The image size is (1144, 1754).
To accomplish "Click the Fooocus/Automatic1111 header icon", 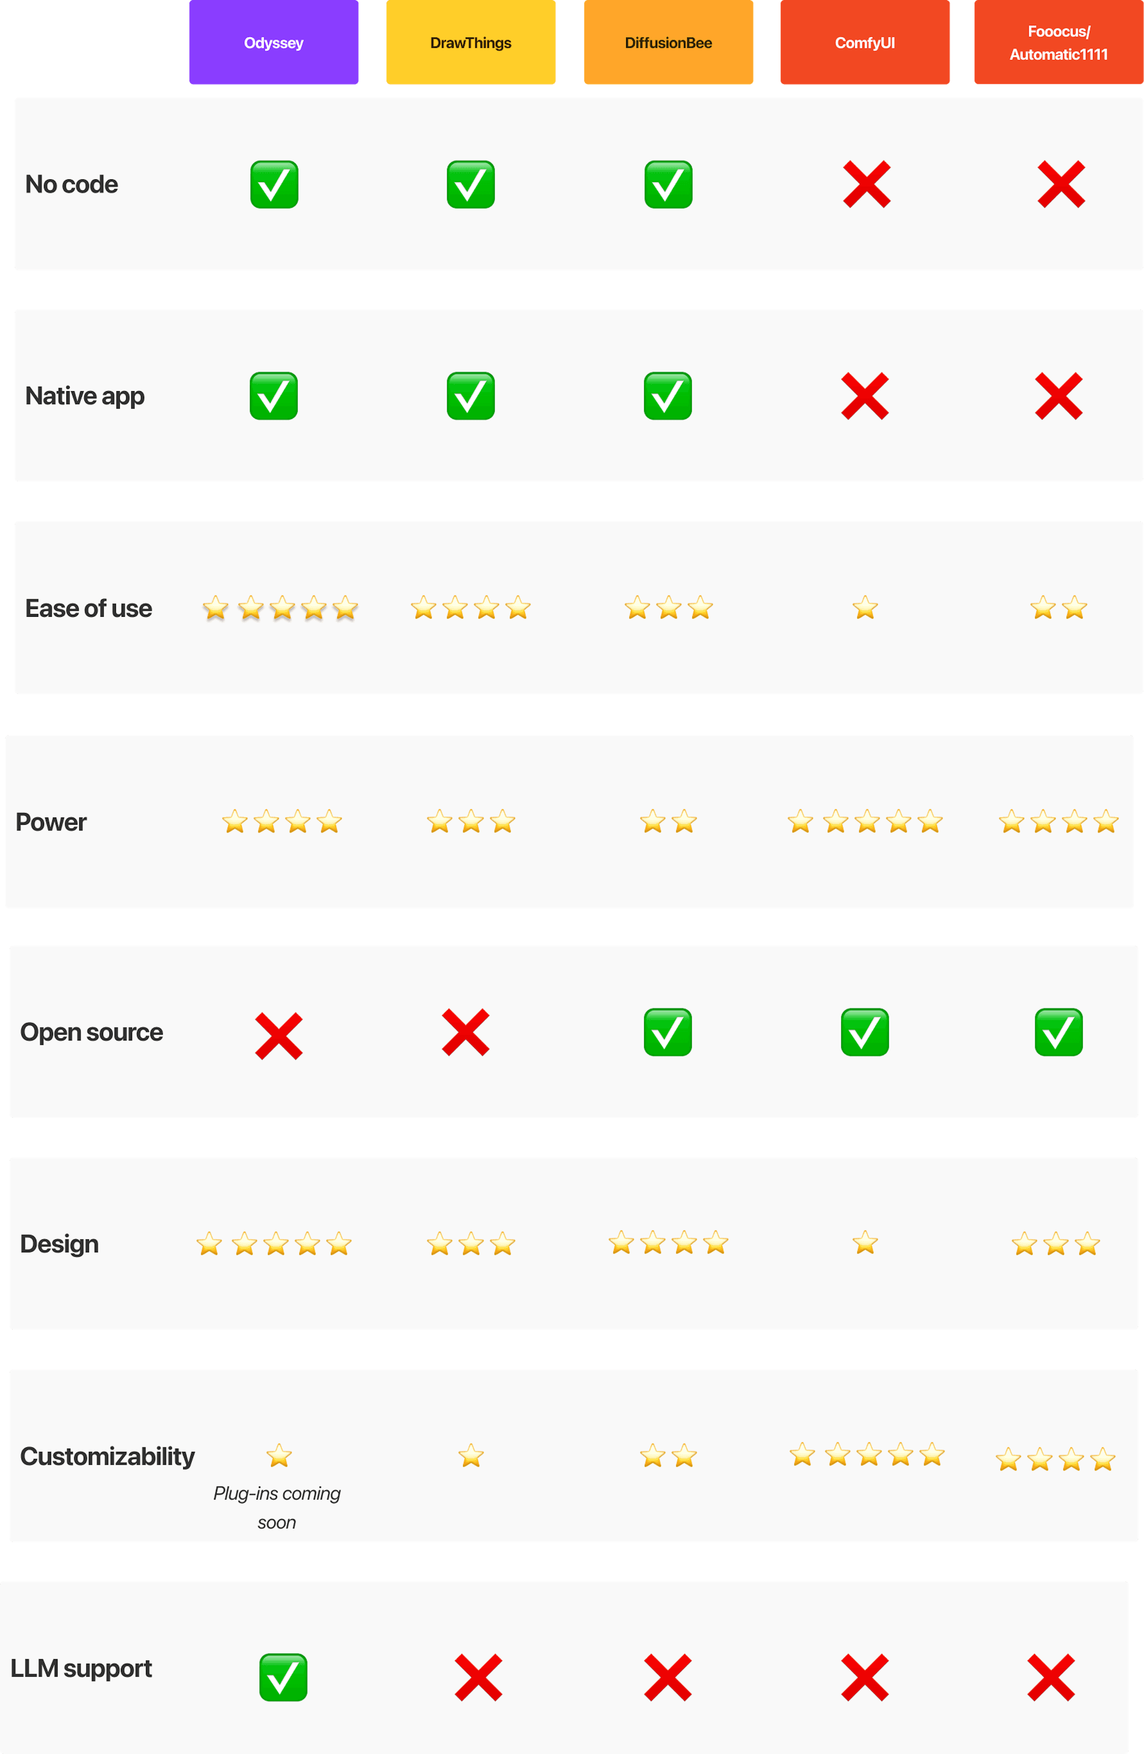I will pos(1060,42).
